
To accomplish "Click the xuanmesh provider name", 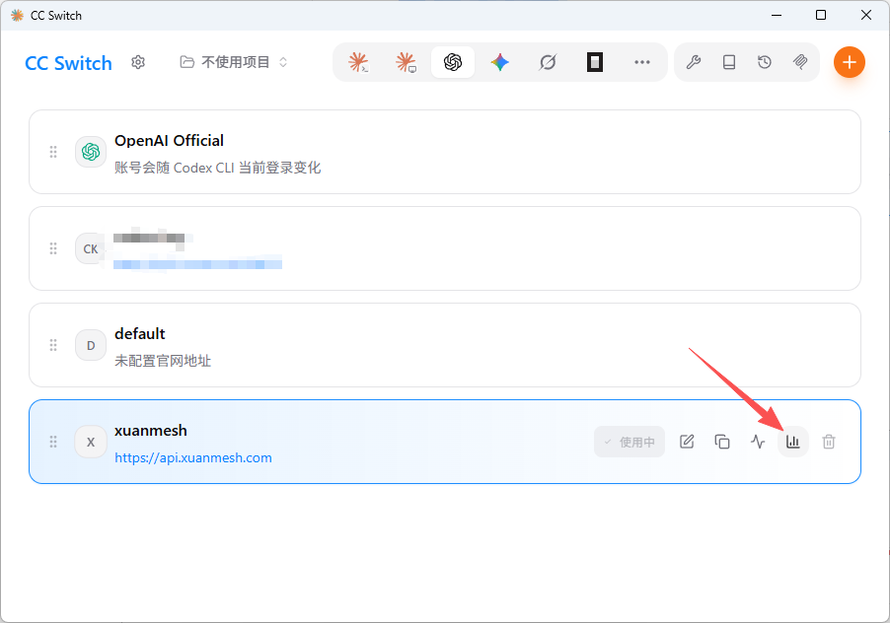I will click(x=150, y=431).
